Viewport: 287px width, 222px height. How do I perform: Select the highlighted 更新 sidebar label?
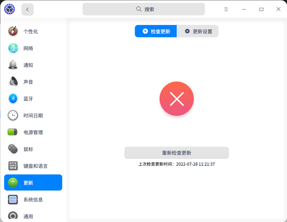(28, 183)
